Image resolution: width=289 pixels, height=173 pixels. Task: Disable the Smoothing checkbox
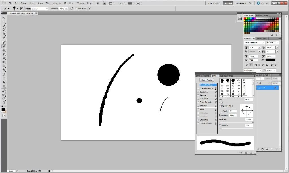[x=199, y=120]
